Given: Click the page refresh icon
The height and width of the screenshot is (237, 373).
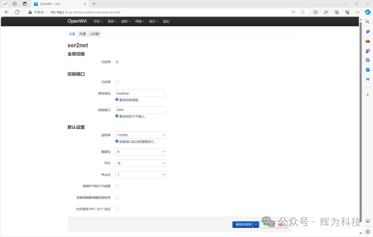Looking at the screenshot, I should (x=17, y=12).
